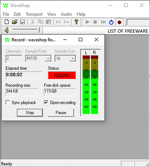Open a file with the folder icon
The image size is (150, 167).
(15, 22)
